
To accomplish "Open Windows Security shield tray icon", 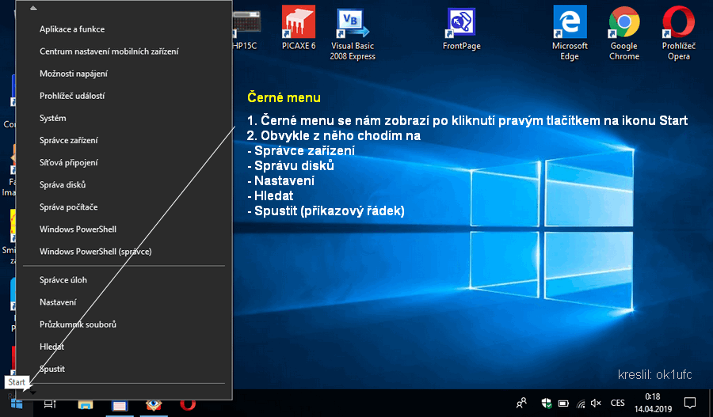I will [x=546, y=403].
